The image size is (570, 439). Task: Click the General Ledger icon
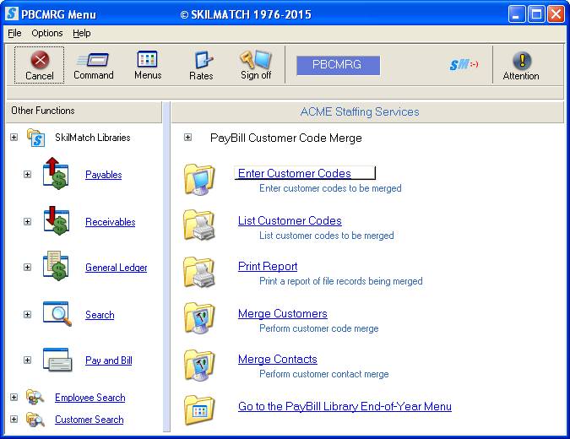[56, 266]
